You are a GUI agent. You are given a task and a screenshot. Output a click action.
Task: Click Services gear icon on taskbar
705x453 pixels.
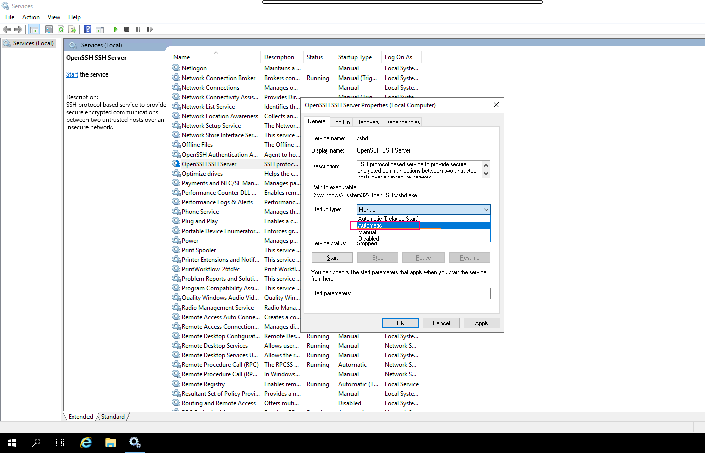click(x=135, y=443)
